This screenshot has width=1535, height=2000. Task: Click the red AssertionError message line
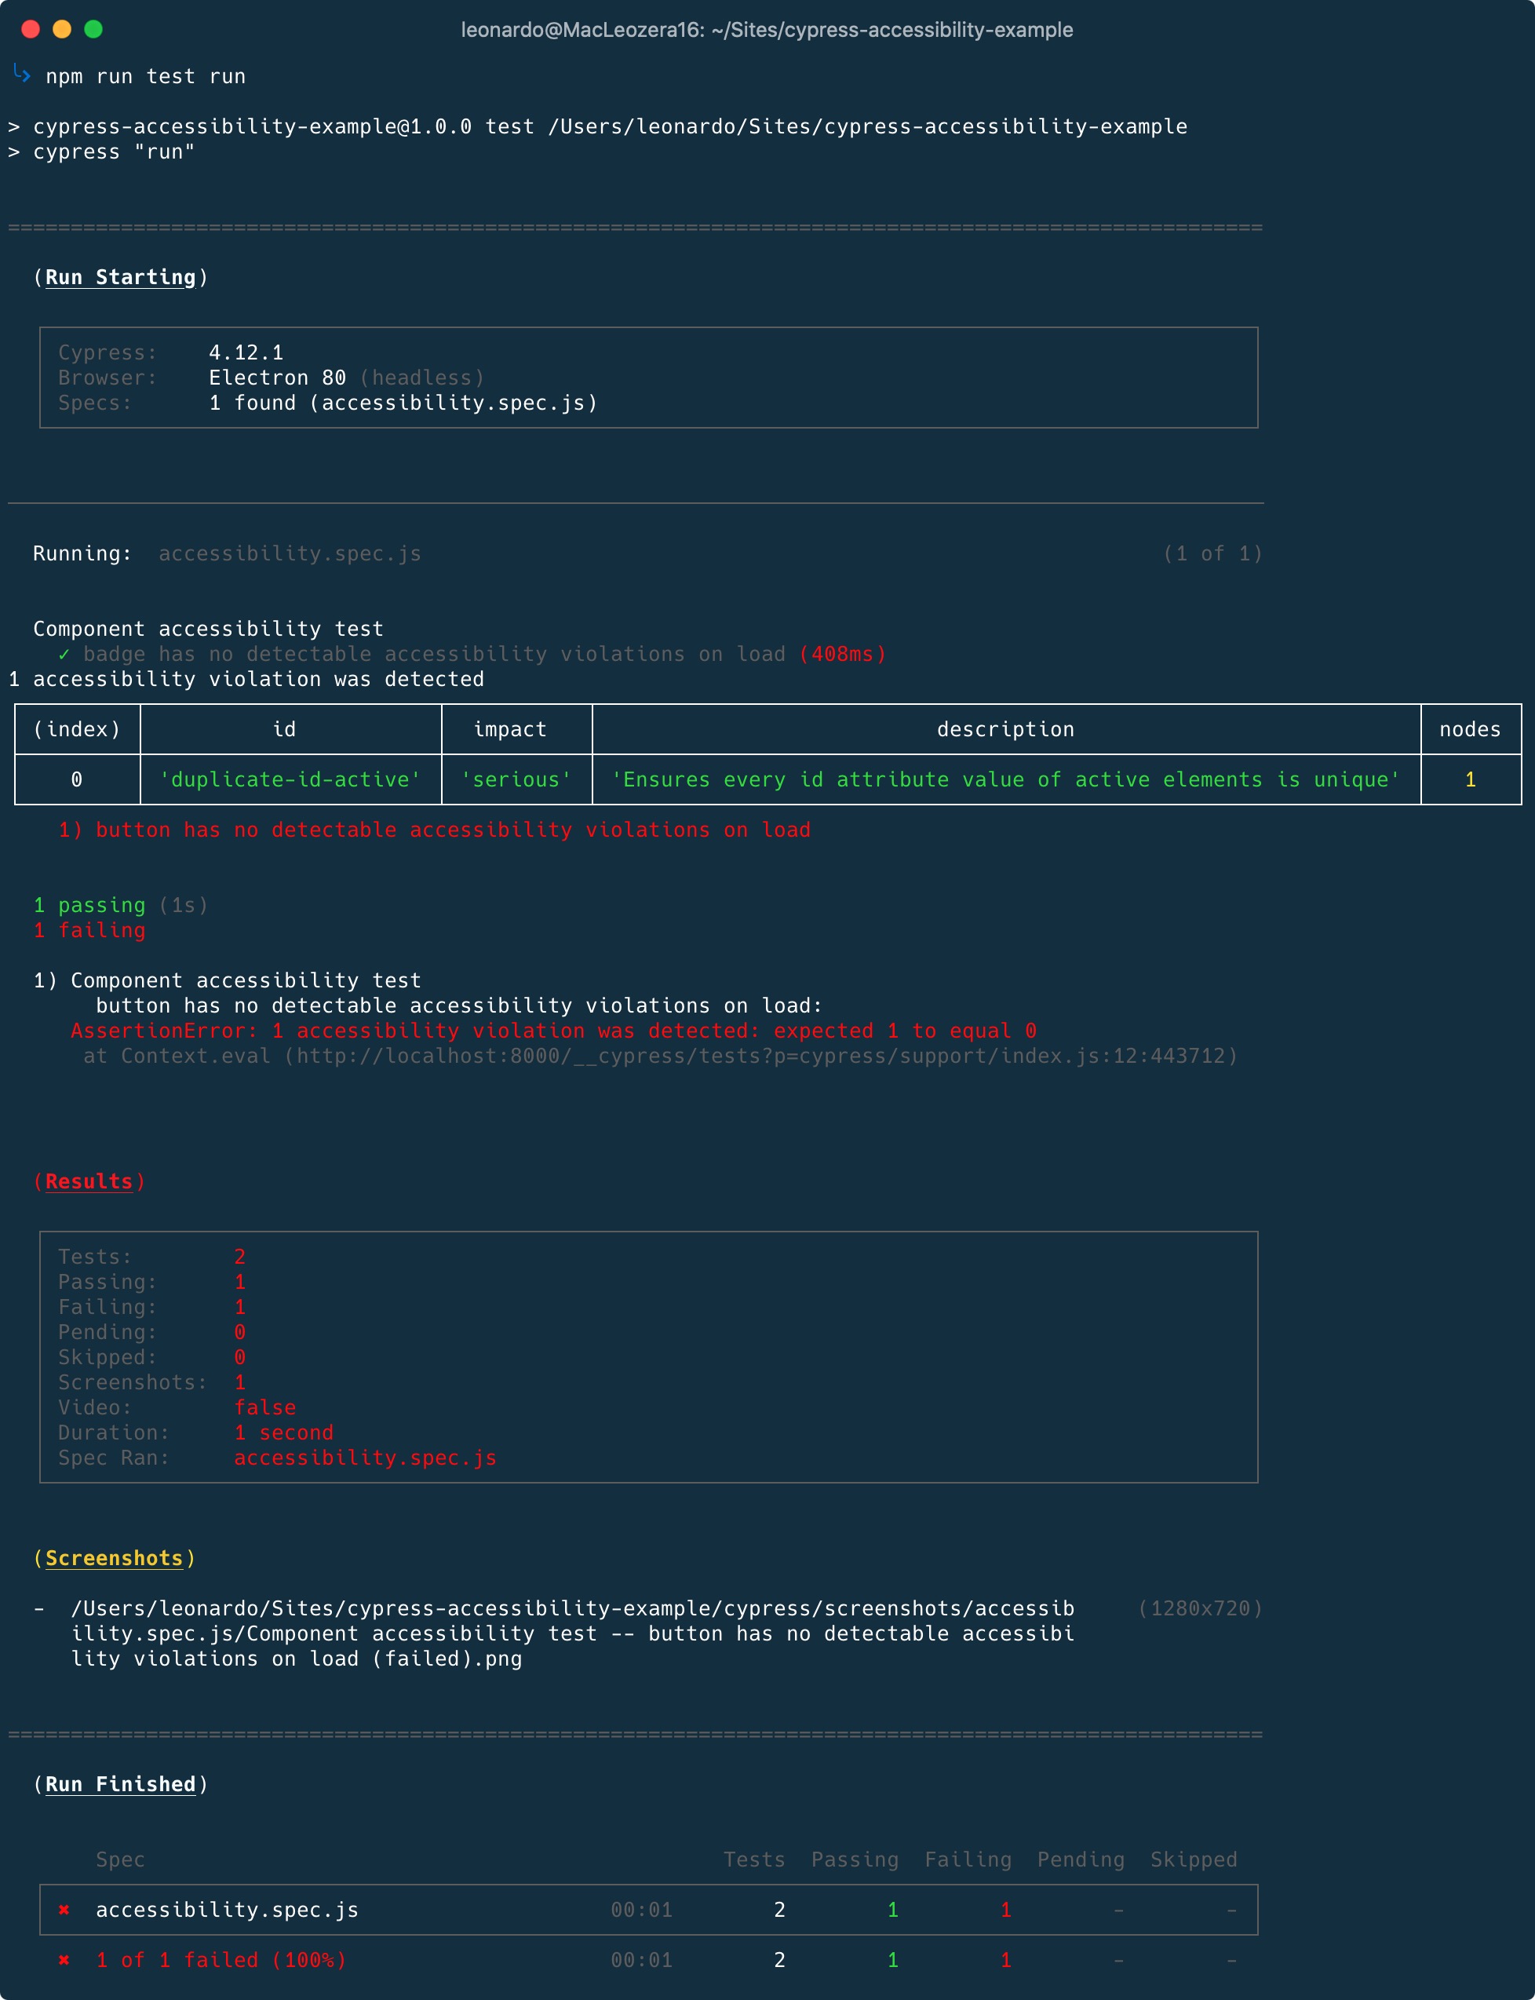tap(552, 1031)
